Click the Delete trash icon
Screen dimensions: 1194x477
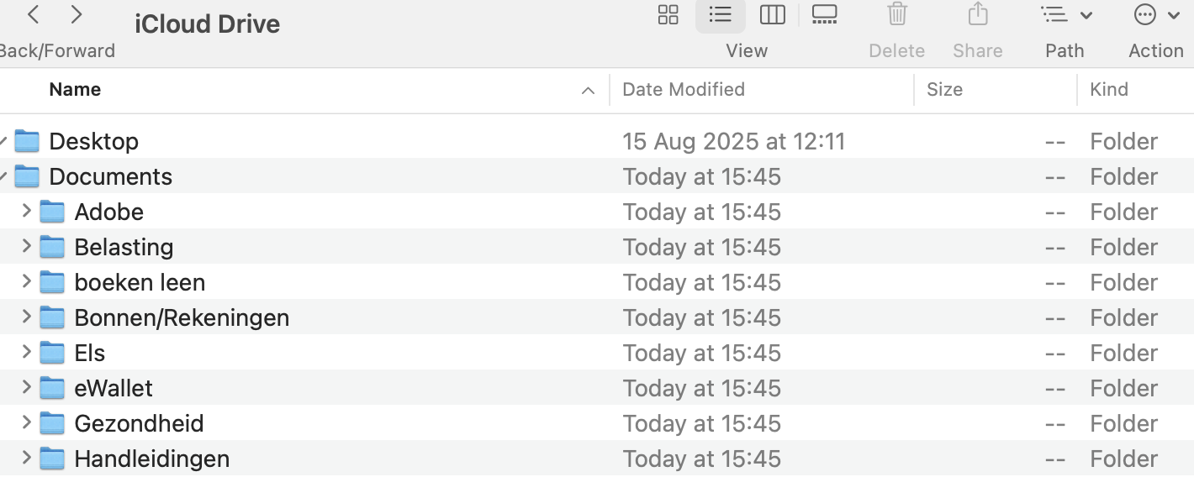coord(897,14)
